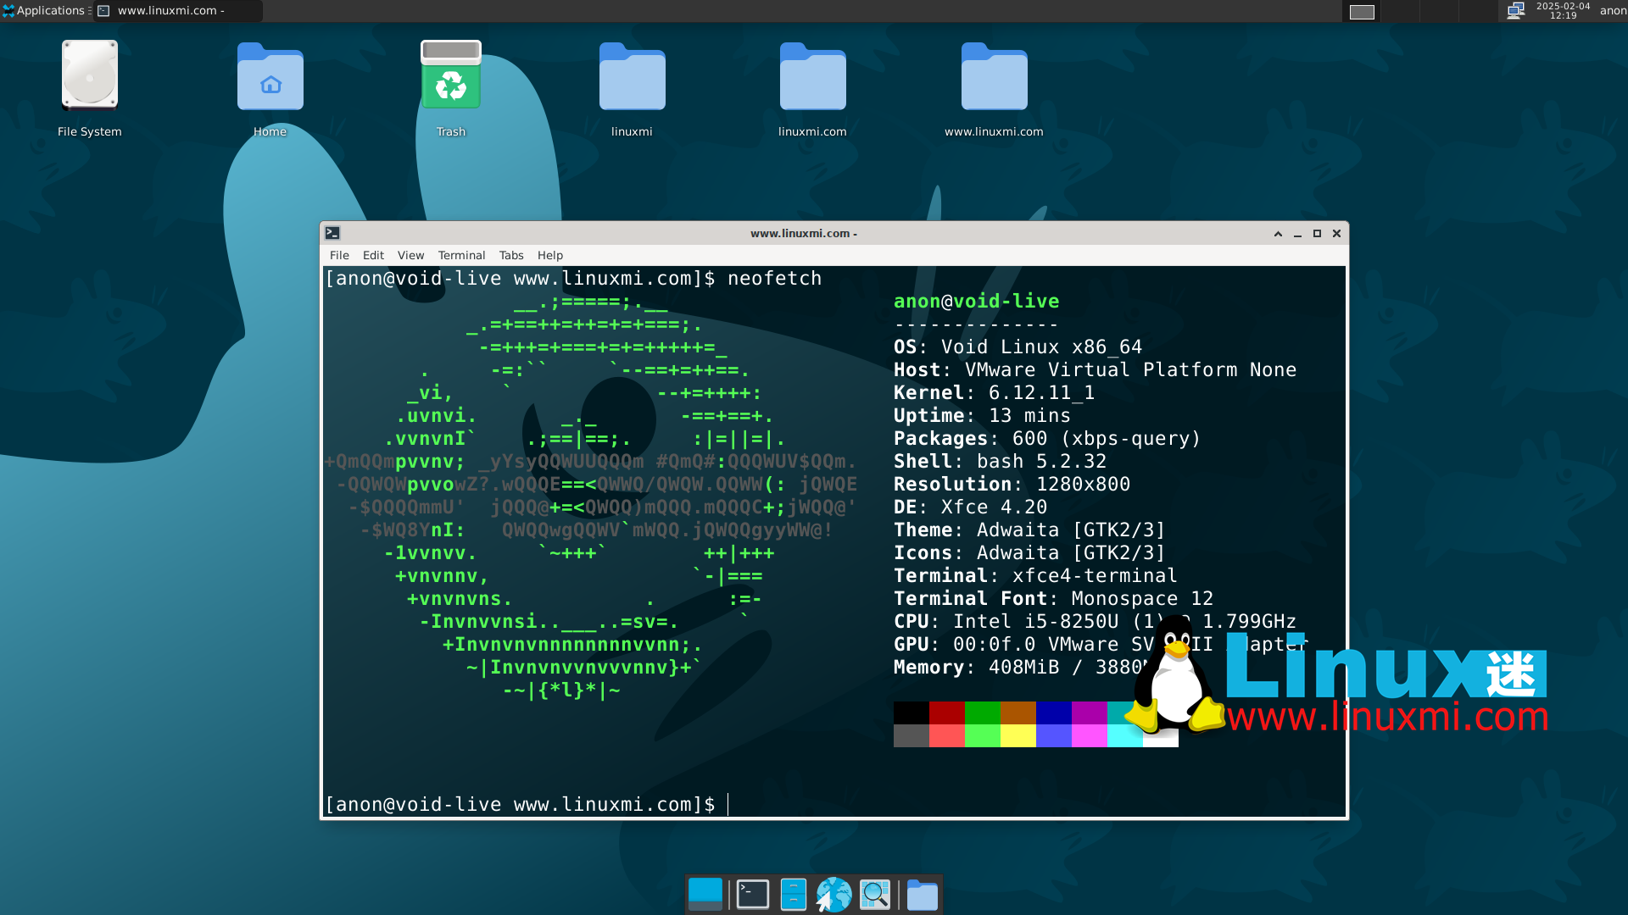Click the www.linuxmi.com taskbar window button
The image size is (1628, 915).
(x=178, y=10)
